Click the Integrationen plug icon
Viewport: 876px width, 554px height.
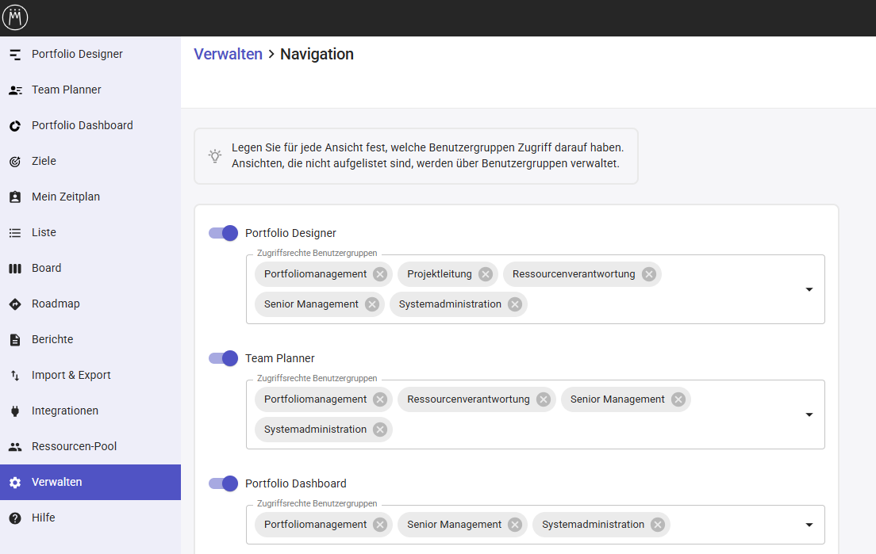[x=15, y=411]
